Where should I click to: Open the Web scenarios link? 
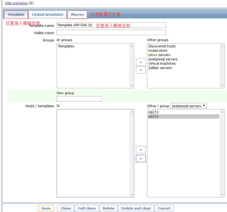16,3
